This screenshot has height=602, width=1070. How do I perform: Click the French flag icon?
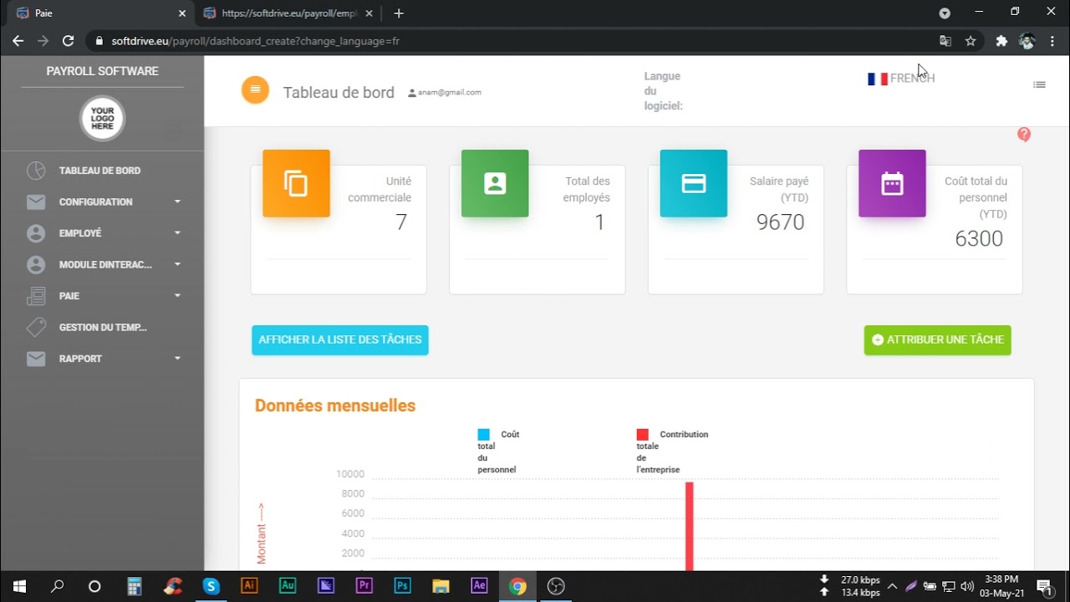877,79
